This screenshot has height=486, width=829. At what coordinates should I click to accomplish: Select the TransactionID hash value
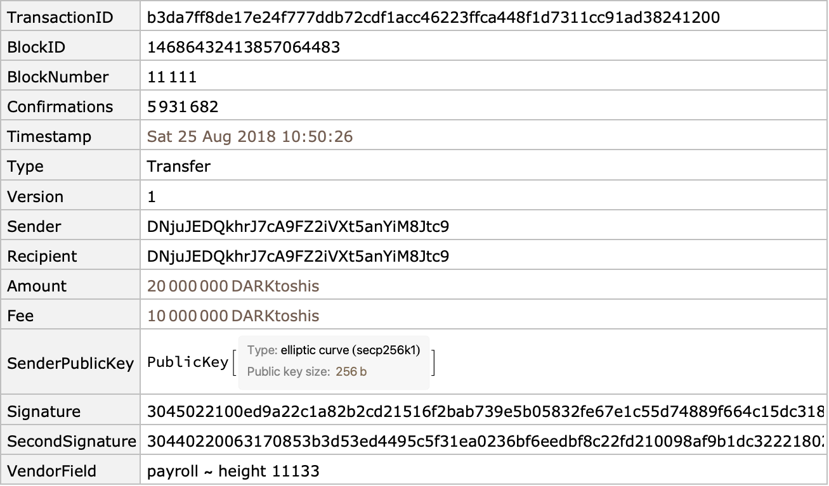[433, 17]
